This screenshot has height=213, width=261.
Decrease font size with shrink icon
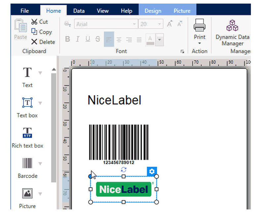tap(180, 24)
